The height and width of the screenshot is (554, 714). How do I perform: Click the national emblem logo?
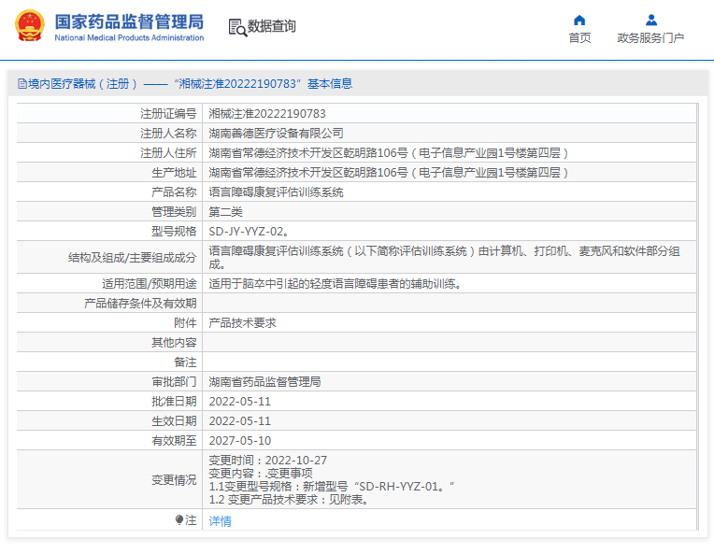coord(30,26)
